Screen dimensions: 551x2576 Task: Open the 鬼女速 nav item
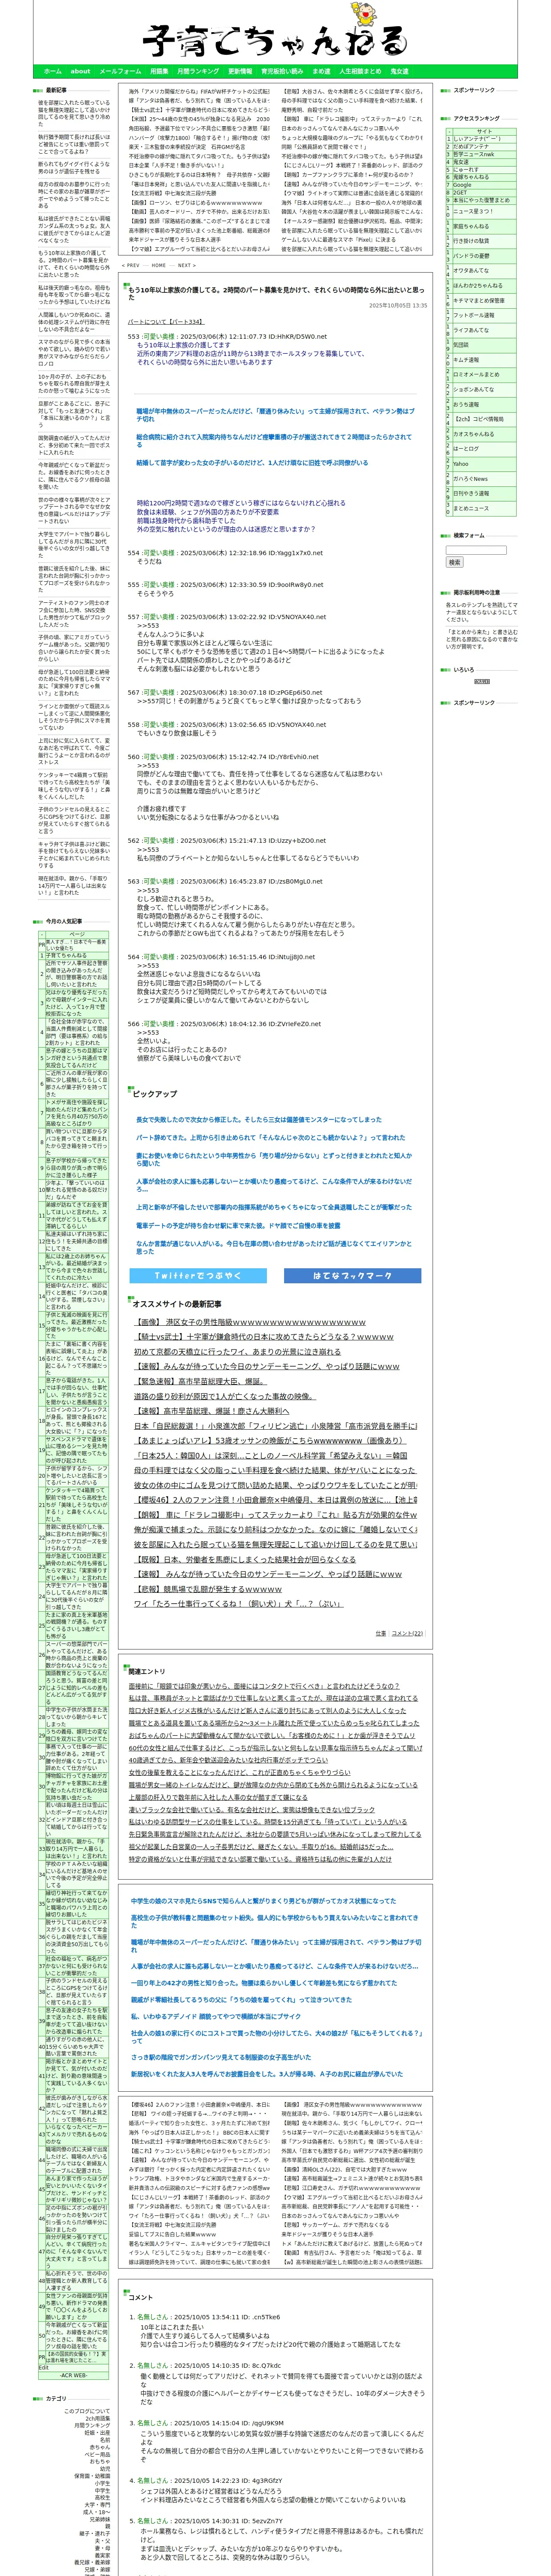(x=399, y=71)
